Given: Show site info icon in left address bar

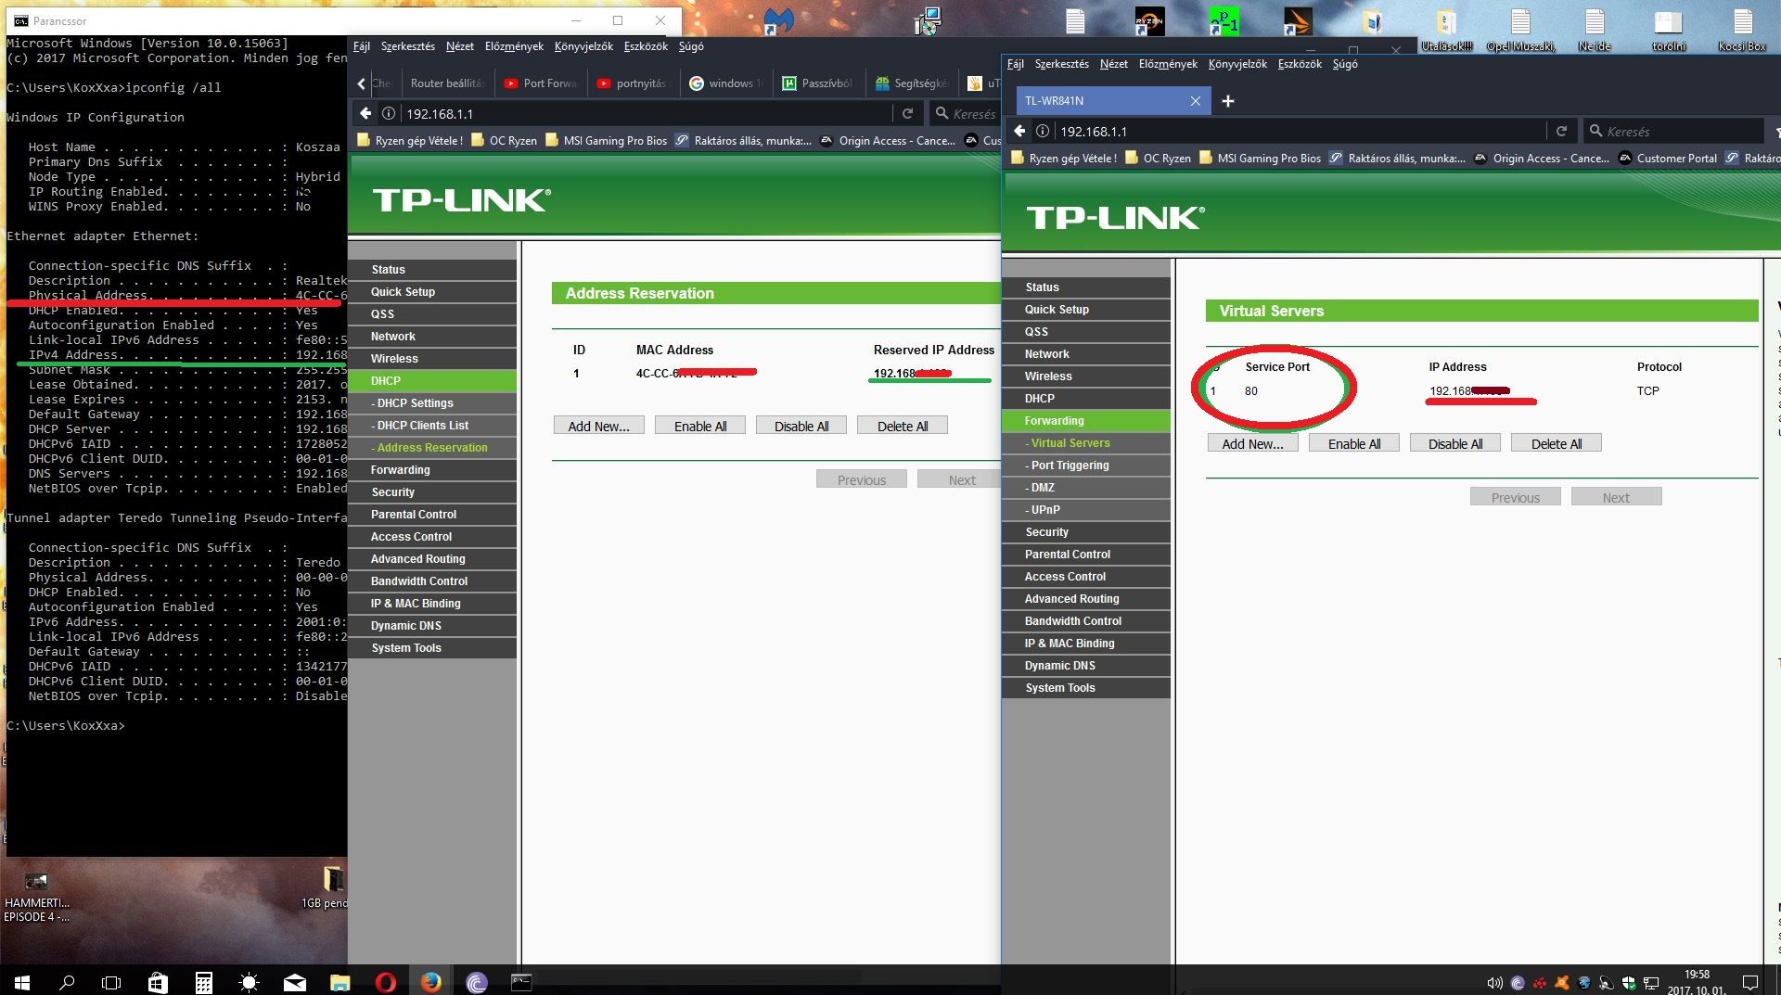Looking at the screenshot, I should tap(389, 113).
